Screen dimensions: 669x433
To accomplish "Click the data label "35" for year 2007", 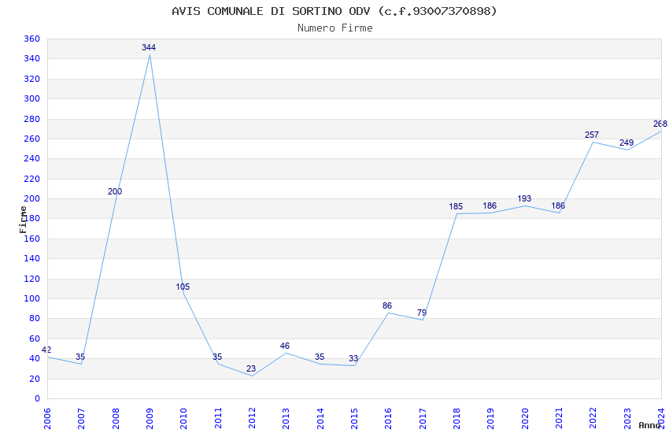I will [80, 357].
